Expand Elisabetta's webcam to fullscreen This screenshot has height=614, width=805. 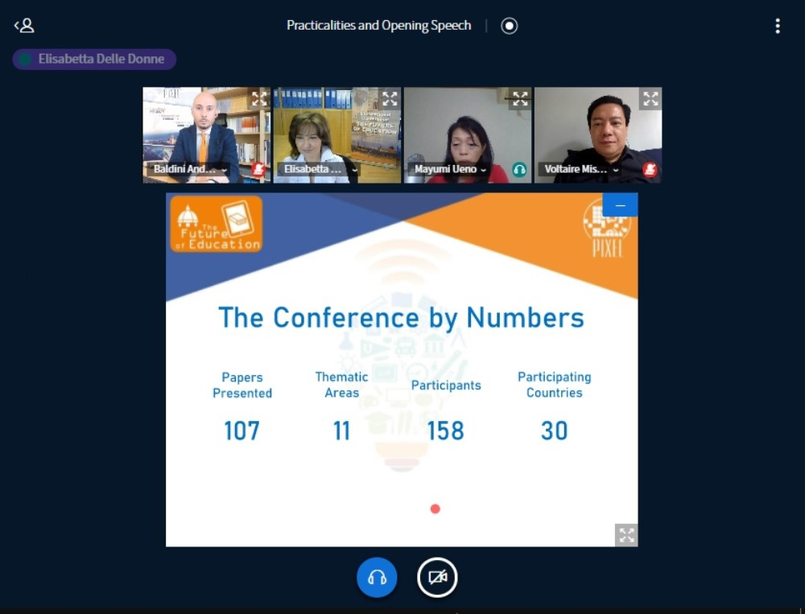pos(390,99)
